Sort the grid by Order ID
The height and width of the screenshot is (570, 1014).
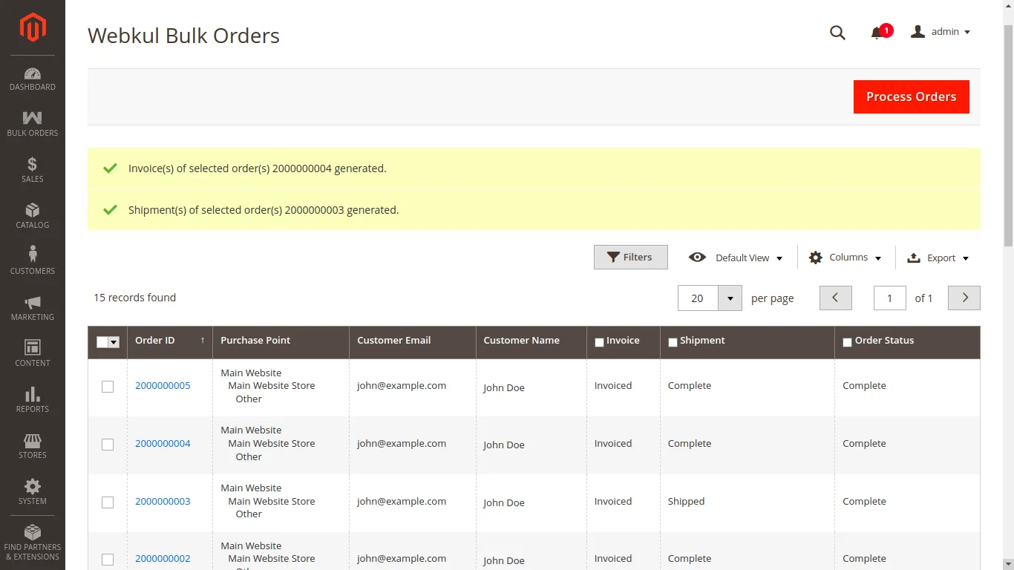[x=155, y=340]
